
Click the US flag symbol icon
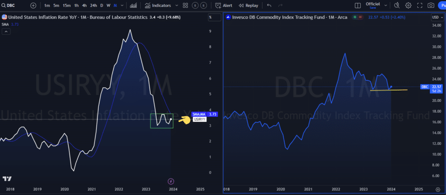coord(4,17)
